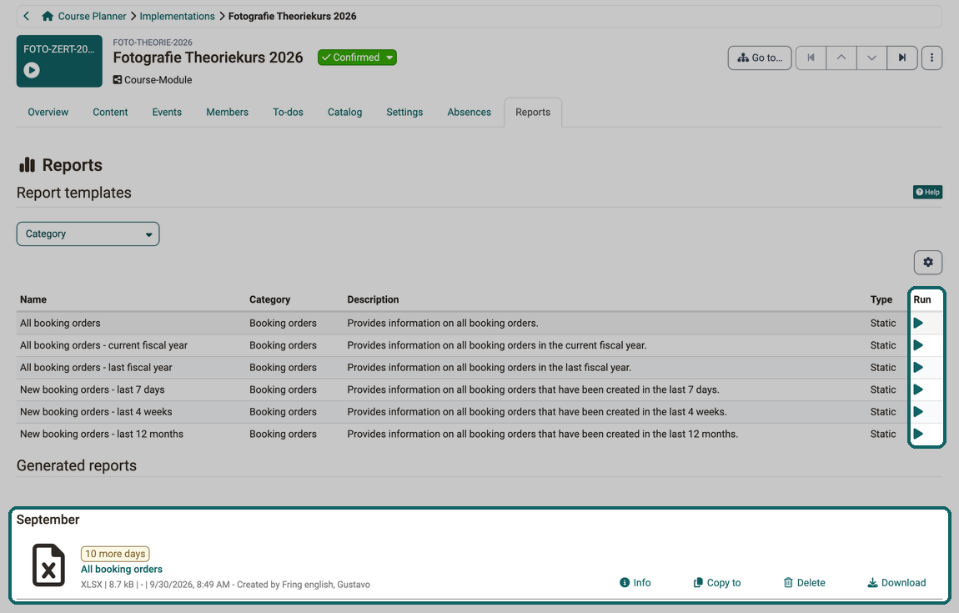959x613 pixels.
Task: Delete the generated All booking orders report
Action: (x=804, y=582)
